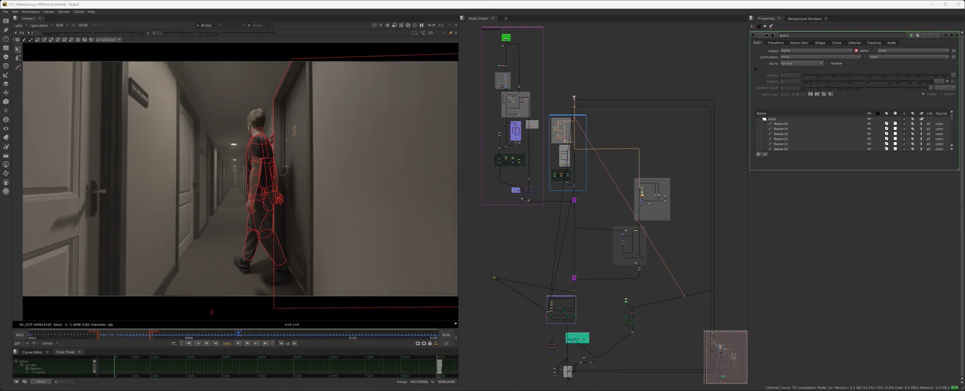Hide Bezier22 using its eye icon
The width and height of the screenshot is (965, 391).
pos(869,139)
